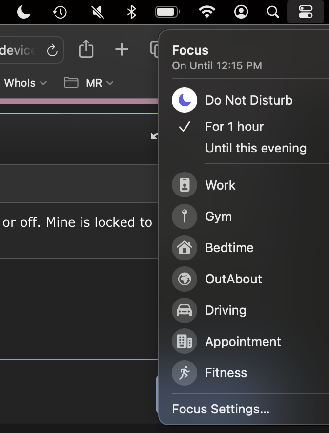Image resolution: width=329 pixels, height=433 pixels.
Task: Choose the Bedtime focus label
Action: coord(229,248)
